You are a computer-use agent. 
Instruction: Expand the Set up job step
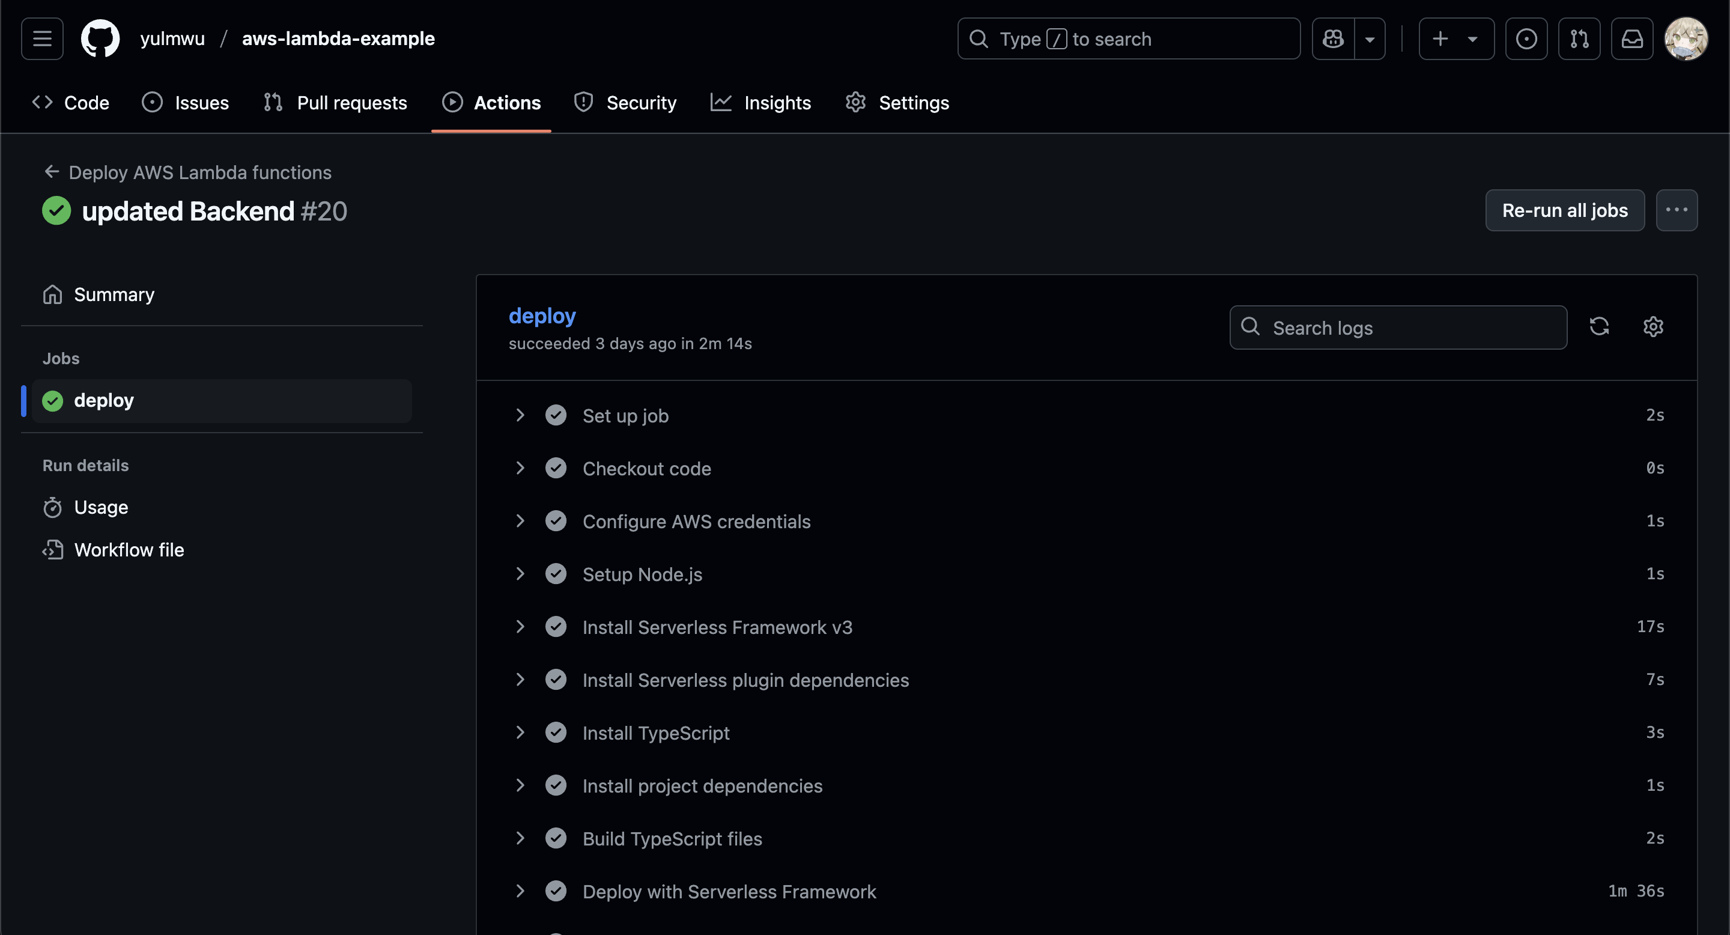click(520, 416)
